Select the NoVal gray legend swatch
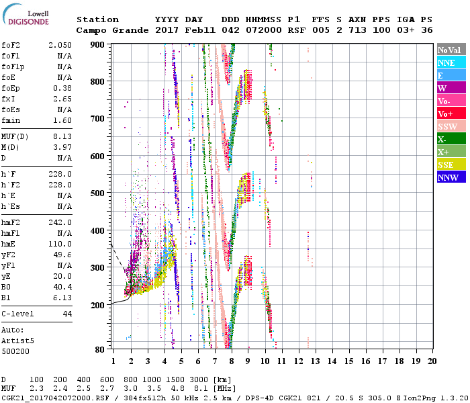 click(449, 50)
